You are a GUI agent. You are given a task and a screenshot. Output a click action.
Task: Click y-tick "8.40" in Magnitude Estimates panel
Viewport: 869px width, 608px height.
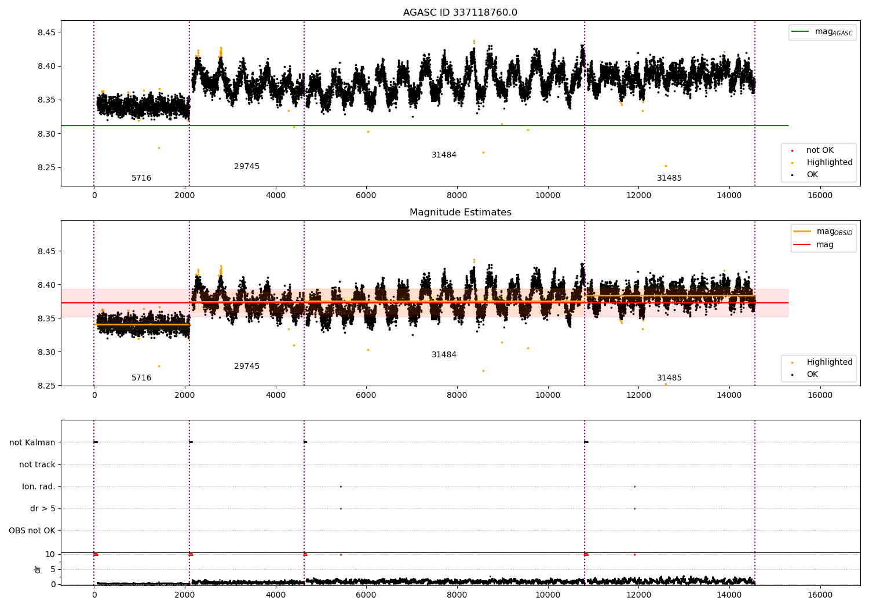[46, 285]
